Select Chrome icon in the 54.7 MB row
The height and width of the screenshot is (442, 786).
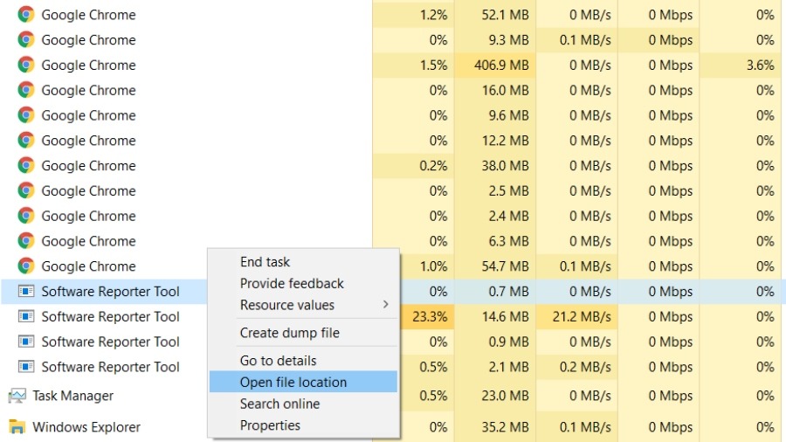[26, 266]
